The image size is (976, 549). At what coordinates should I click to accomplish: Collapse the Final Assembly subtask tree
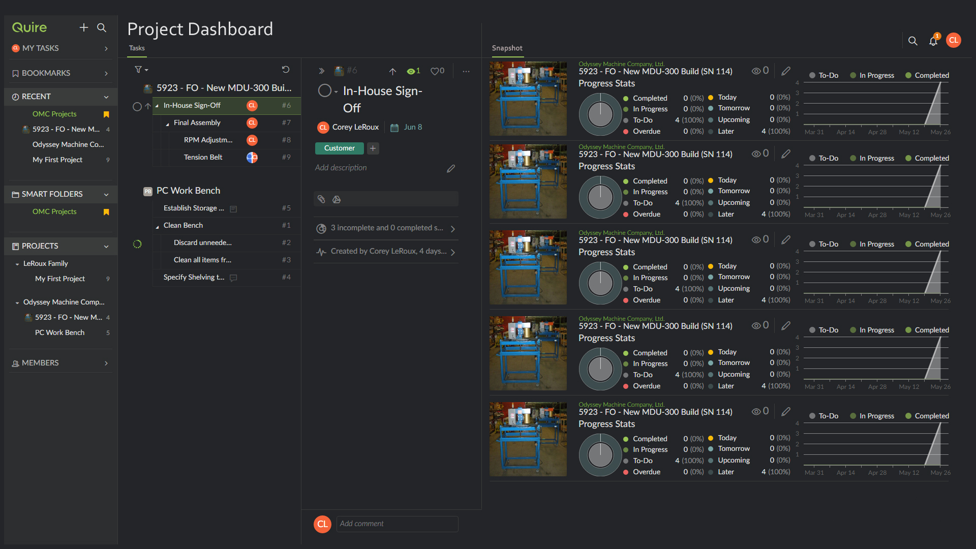tap(167, 124)
